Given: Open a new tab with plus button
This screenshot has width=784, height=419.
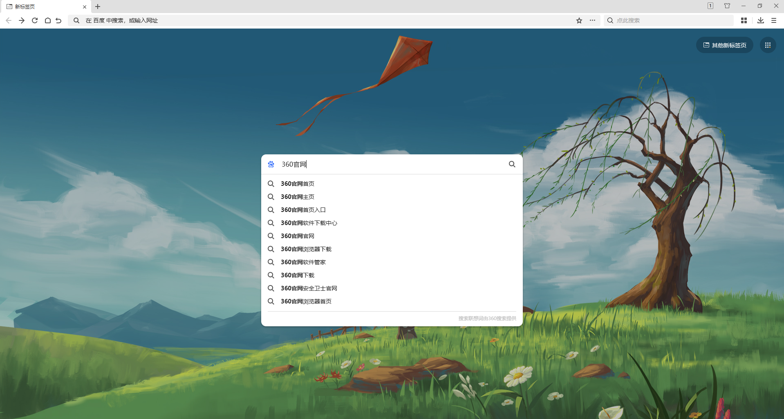Looking at the screenshot, I should point(98,7).
